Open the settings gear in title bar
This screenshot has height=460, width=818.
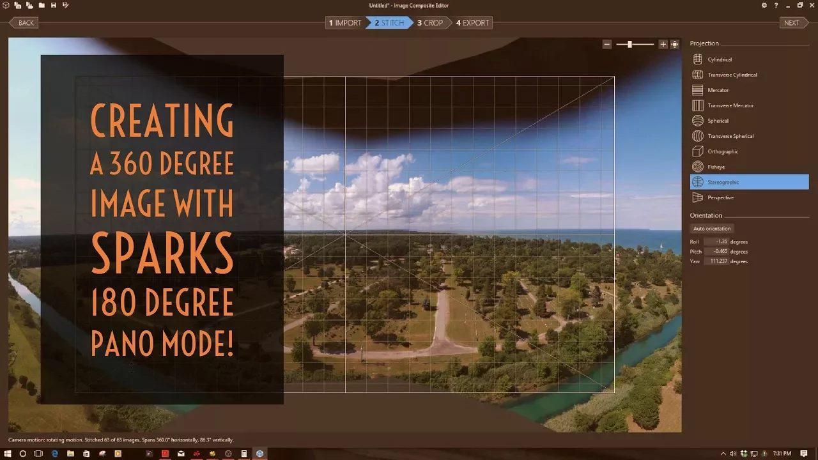(764, 5)
